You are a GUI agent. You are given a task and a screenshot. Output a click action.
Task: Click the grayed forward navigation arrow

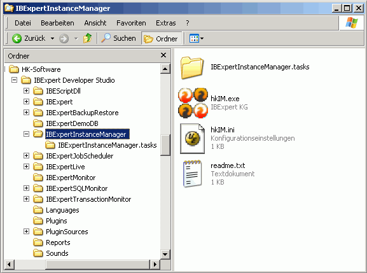pyautogui.click(x=64, y=39)
